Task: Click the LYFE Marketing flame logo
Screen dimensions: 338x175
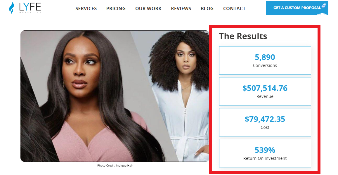Action: [11, 8]
